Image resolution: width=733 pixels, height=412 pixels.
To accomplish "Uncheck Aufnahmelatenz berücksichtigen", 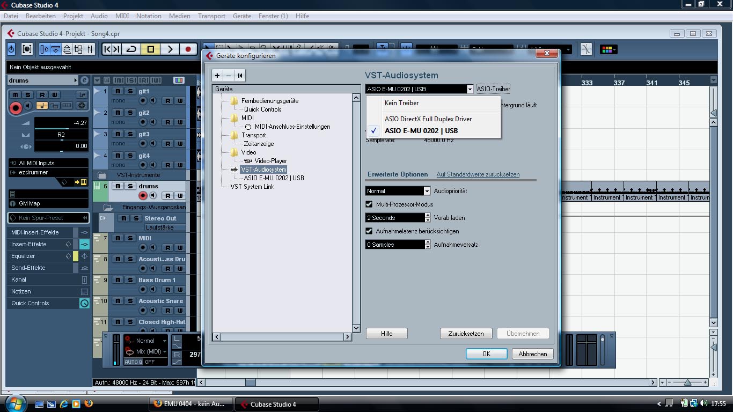I will tap(369, 231).
